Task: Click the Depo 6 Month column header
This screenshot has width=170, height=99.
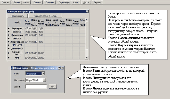Action: click(x=55, y=22)
